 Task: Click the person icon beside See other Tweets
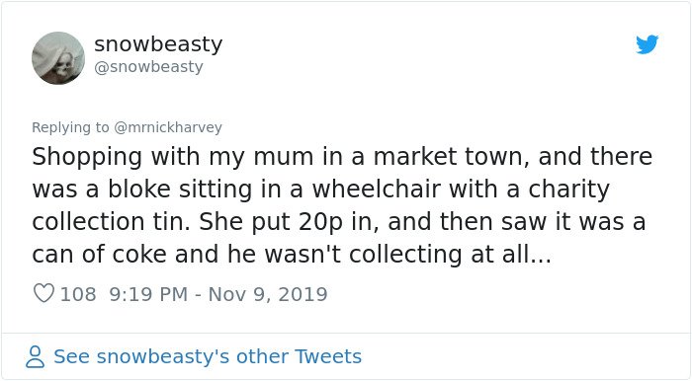pos(35,356)
